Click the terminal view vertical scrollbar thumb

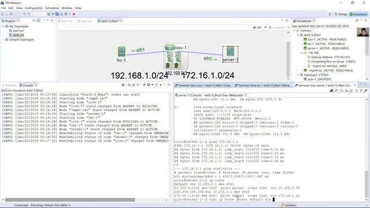click(367, 184)
